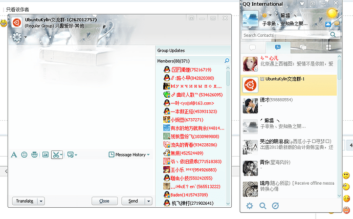353x219 pixels.
Task: Select contact 哭泣的眼泪.槟 in list
Action: tap(289, 147)
